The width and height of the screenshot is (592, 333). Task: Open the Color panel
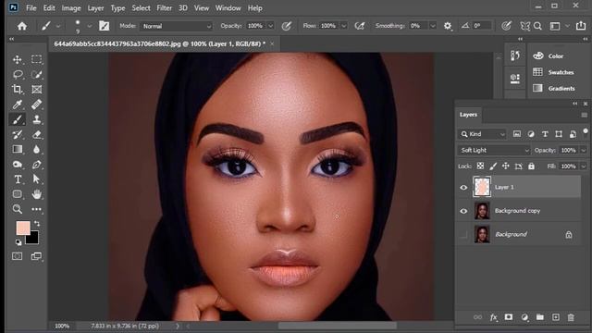point(549,55)
